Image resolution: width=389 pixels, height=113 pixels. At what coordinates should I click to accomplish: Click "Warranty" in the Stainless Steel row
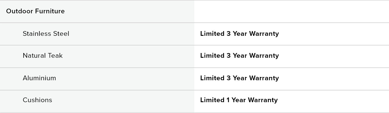click(264, 34)
